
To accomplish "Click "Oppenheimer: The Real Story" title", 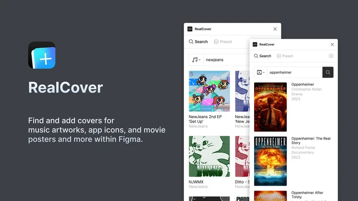I will pyautogui.click(x=311, y=140).
